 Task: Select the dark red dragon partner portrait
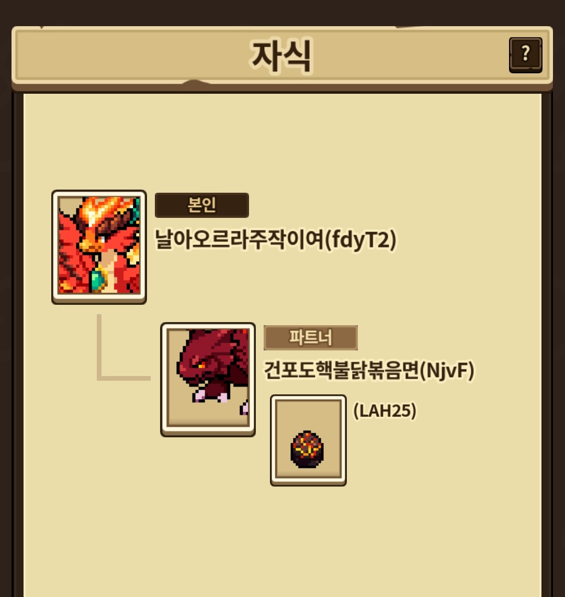coord(208,379)
